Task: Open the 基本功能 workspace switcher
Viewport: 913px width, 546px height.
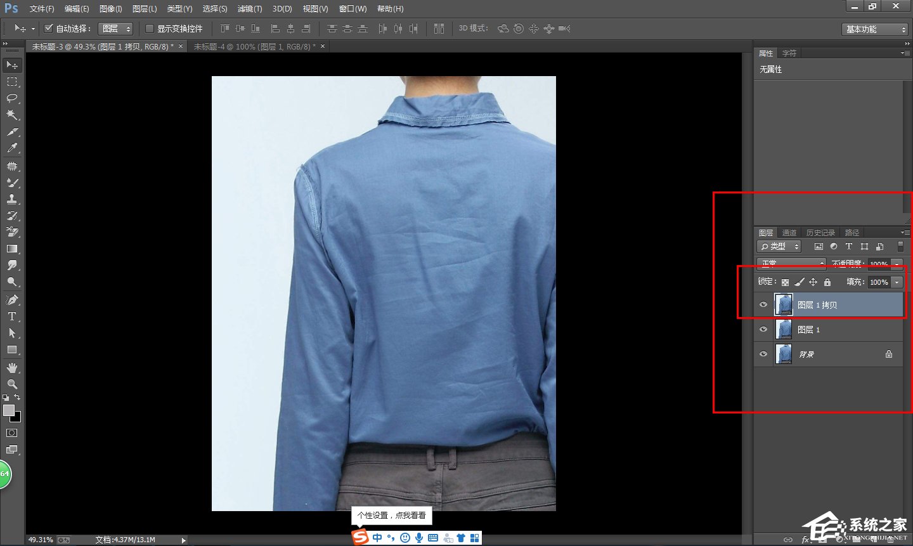Action: 874,28
